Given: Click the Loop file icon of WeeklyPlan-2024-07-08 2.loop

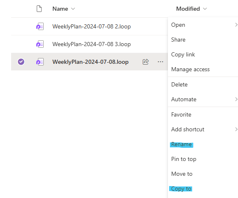Looking at the screenshot, I should click(40, 26).
